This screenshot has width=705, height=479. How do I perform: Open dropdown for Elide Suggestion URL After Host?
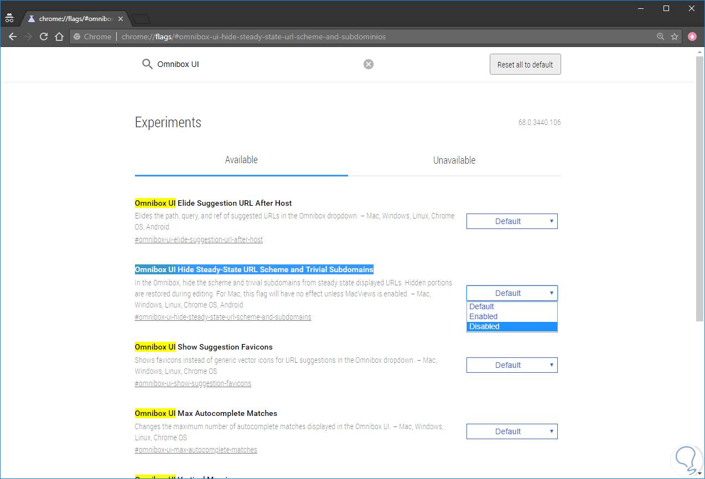click(512, 221)
